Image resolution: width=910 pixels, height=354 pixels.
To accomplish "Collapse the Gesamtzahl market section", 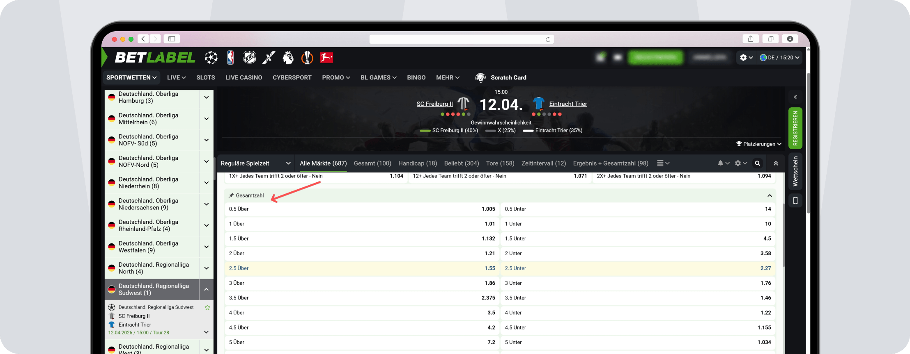I will click(x=770, y=195).
